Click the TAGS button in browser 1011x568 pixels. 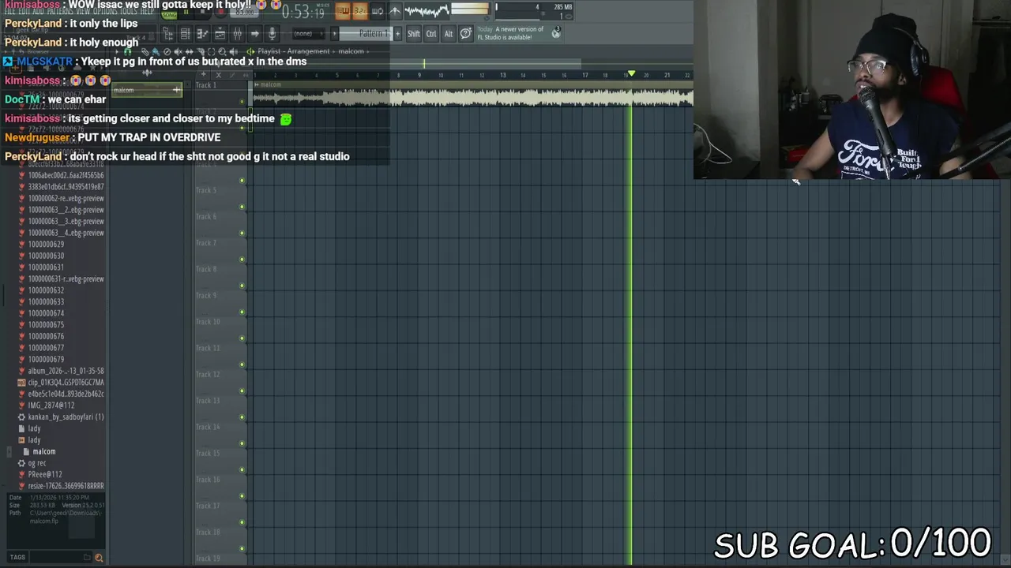point(17,557)
